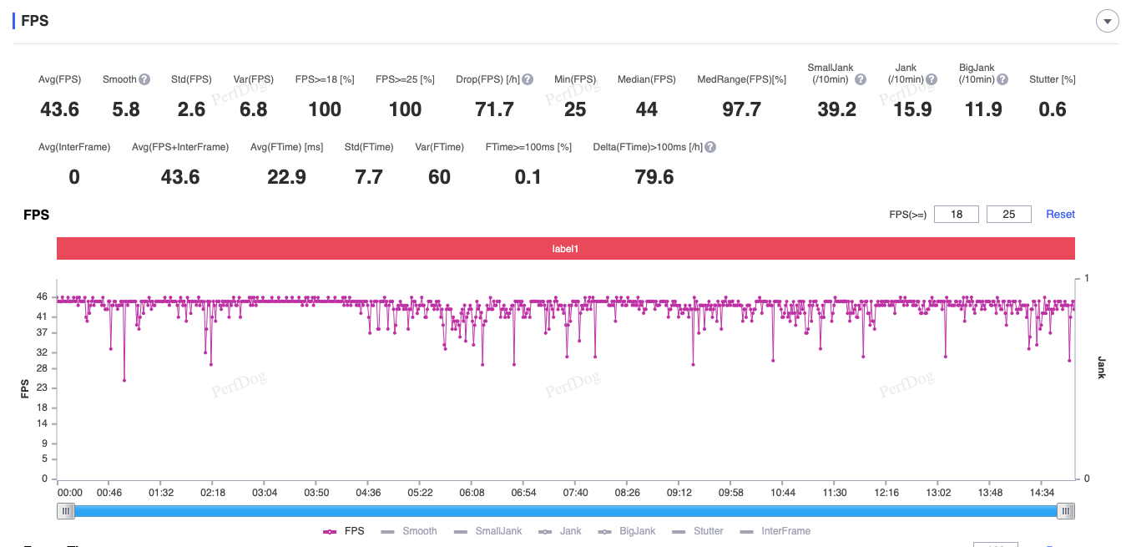Click the FPS threshold field showing 18
Viewport: 1131px width, 547px height.
point(957,215)
